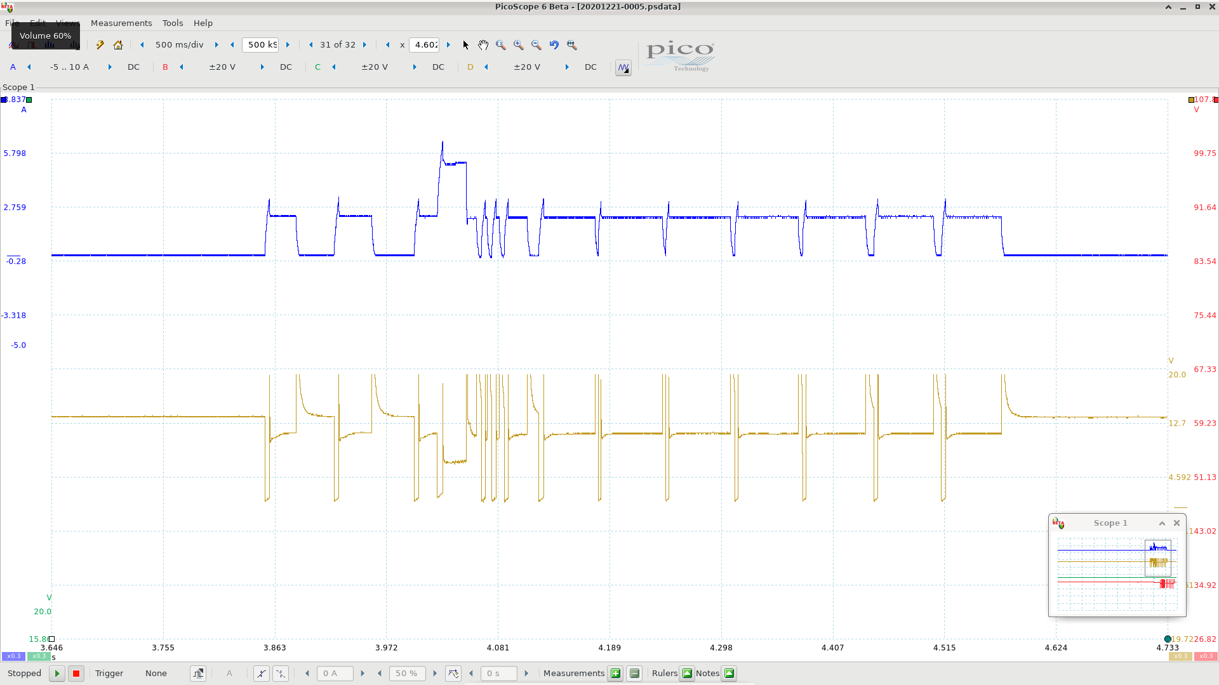Image resolution: width=1219 pixels, height=685 pixels.
Task: Open the Measurements menu
Action: point(121,23)
